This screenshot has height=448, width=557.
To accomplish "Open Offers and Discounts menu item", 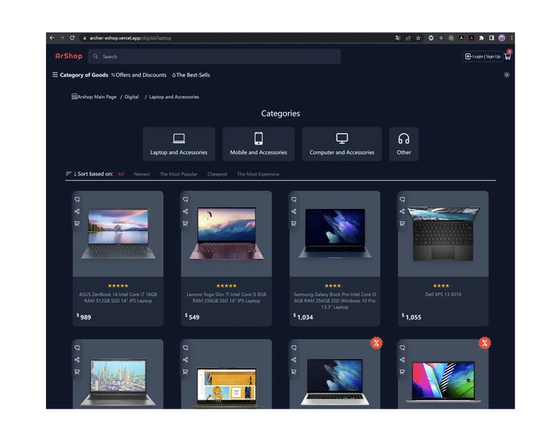I will coord(139,75).
